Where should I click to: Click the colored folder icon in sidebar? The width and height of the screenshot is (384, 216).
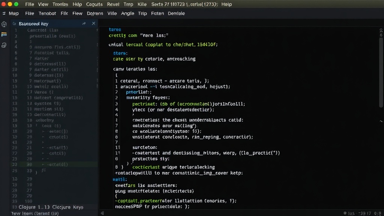[4, 34]
